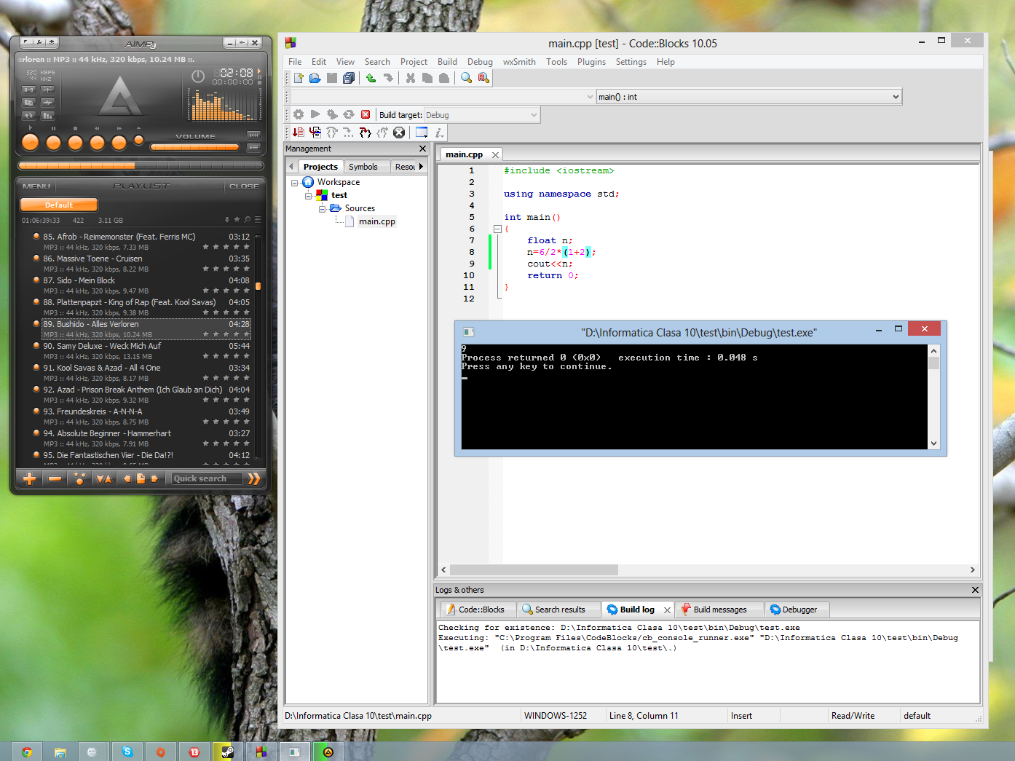The width and height of the screenshot is (1015, 761).
Task: Click the Debug/Continue icon in debugger toolbar
Action: click(299, 133)
